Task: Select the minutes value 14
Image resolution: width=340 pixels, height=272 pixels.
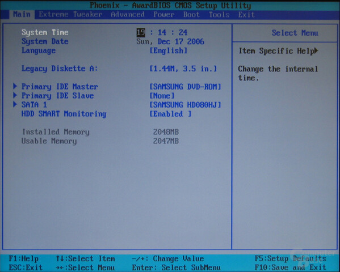Action: click(x=162, y=32)
